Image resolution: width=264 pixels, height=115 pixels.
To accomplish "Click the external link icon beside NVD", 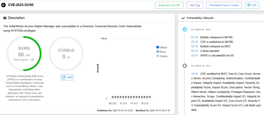I will coord(64,77).
